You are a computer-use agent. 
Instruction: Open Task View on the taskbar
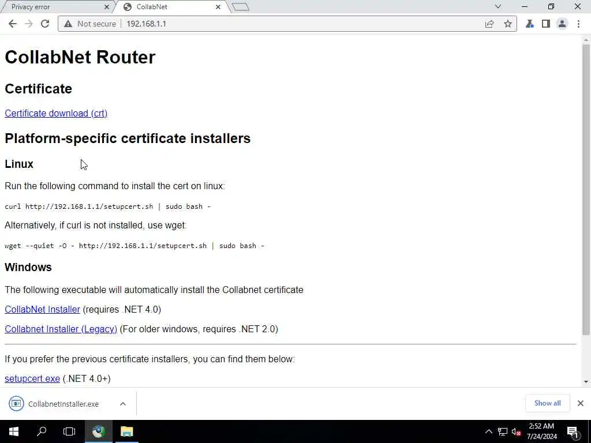click(x=69, y=431)
